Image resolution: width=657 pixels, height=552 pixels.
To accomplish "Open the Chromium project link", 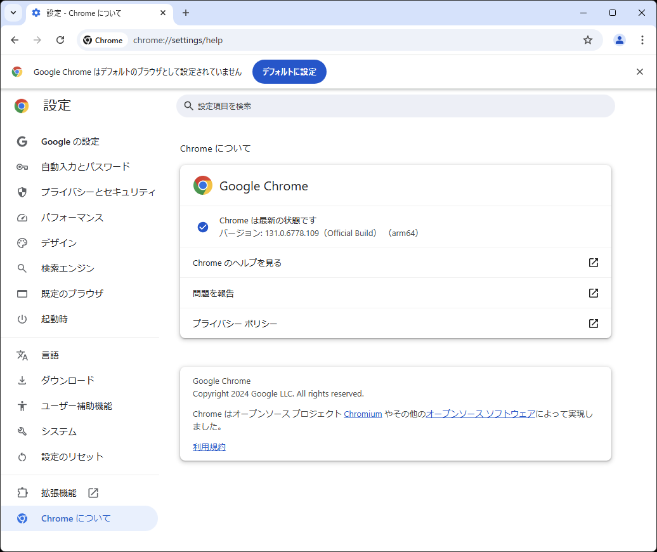I will click(x=363, y=413).
